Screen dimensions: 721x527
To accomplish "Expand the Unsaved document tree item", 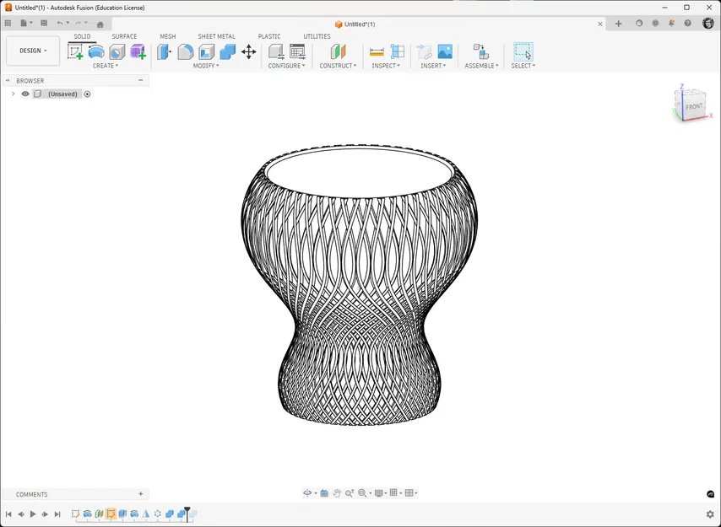I will pyautogui.click(x=12, y=94).
